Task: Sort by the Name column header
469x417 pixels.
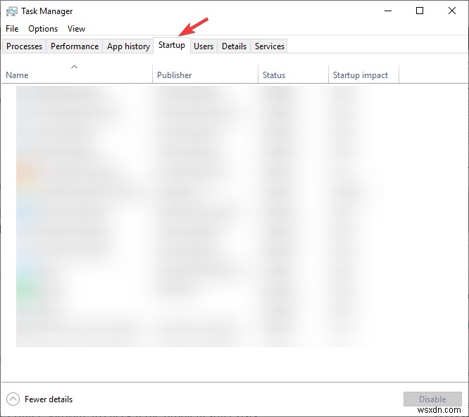Action: [x=77, y=73]
